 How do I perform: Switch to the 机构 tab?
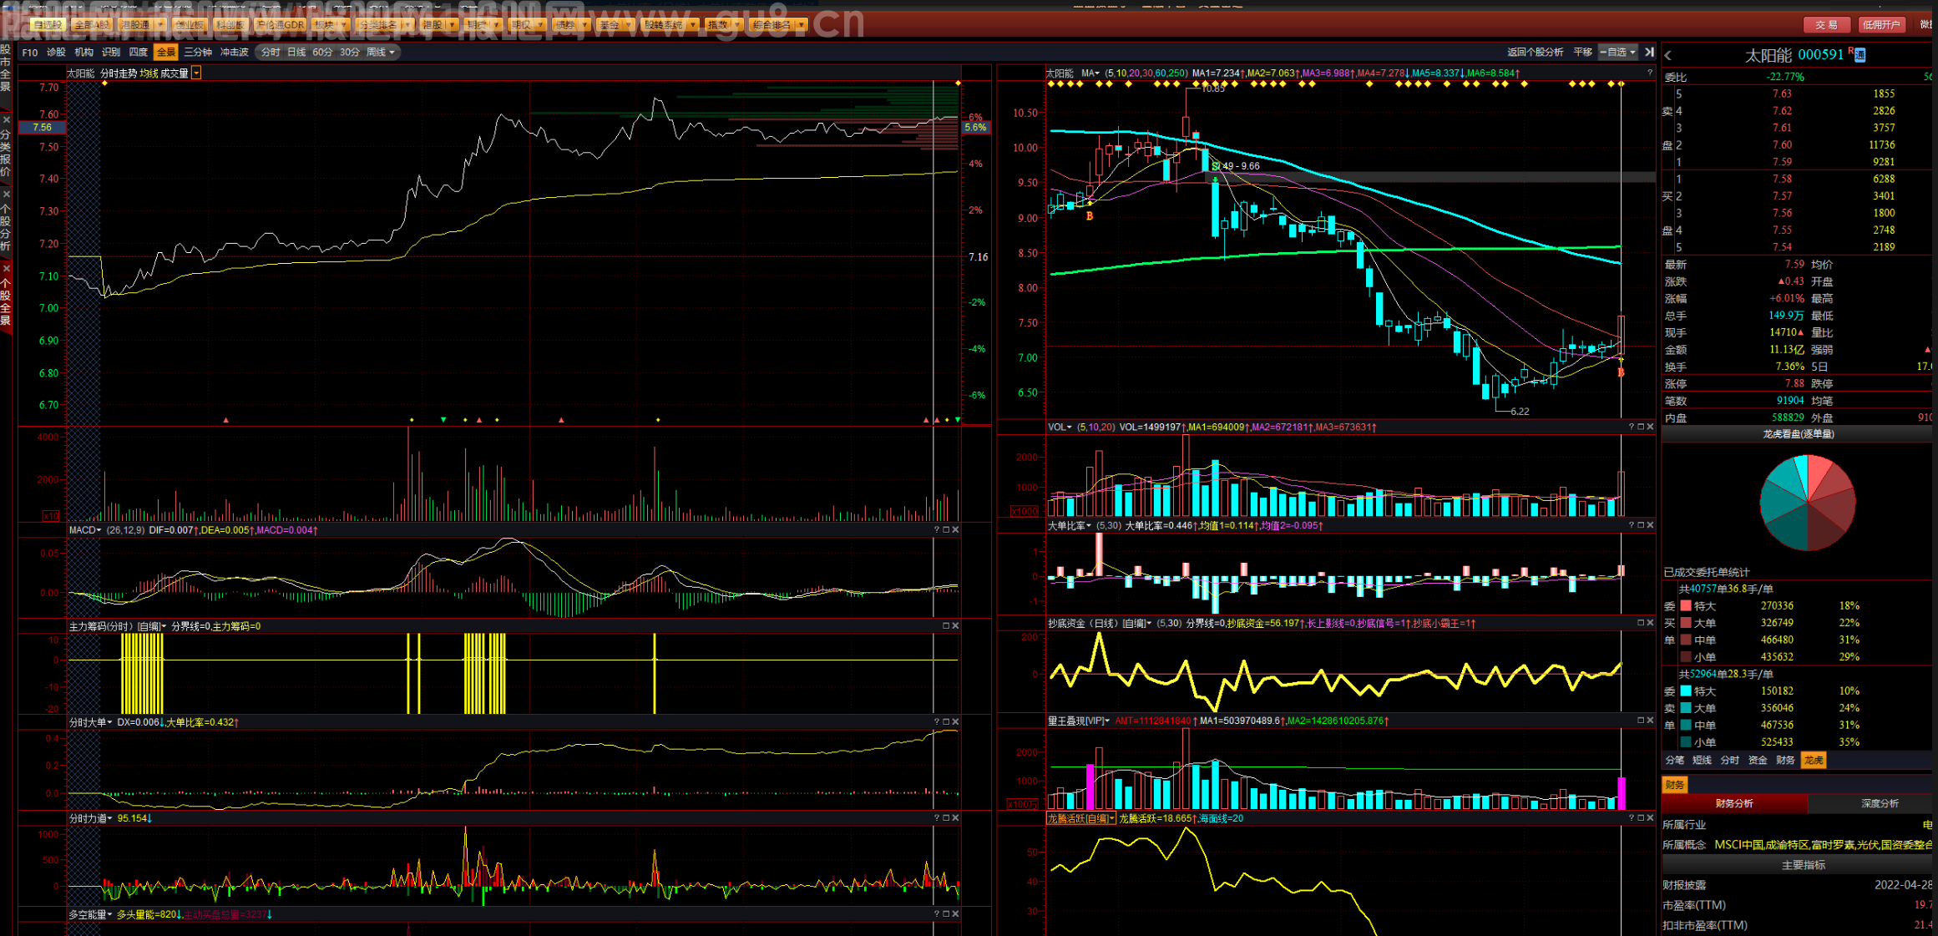point(83,53)
